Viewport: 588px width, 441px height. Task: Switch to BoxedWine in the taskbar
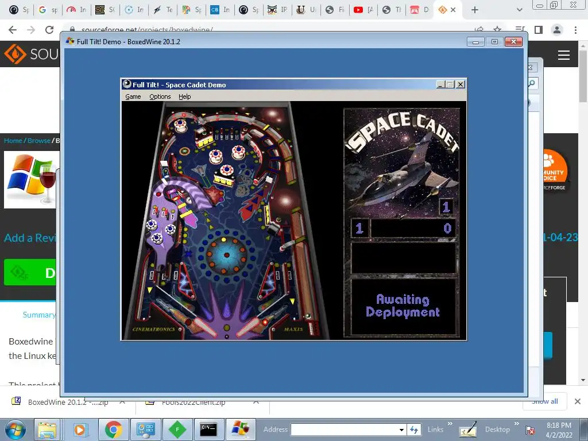tap(241, 430)
